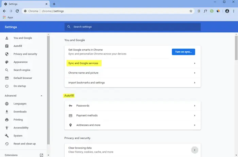Bookmark this page with the star icon
Viewport: 238px width, 157px height.
click(191, 11)
